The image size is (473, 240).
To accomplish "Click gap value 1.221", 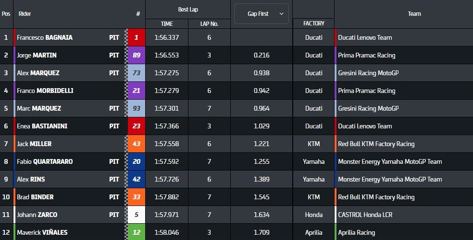I will click(261, 144).
